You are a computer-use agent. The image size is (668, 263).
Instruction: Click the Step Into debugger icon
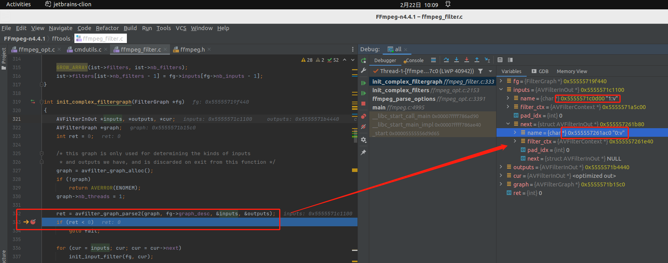(x=456, y=60)
